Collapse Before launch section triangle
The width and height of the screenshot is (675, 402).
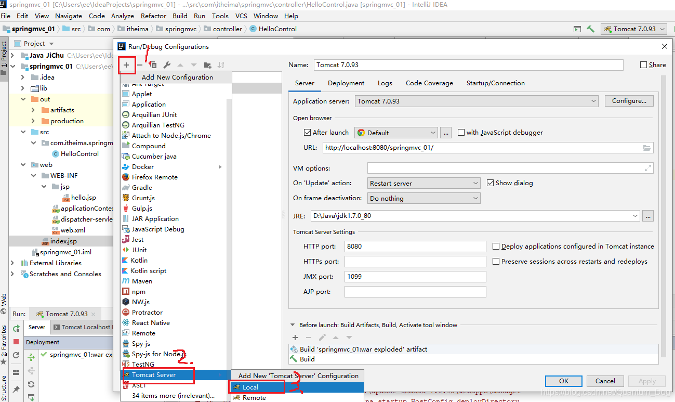point(293,325)
